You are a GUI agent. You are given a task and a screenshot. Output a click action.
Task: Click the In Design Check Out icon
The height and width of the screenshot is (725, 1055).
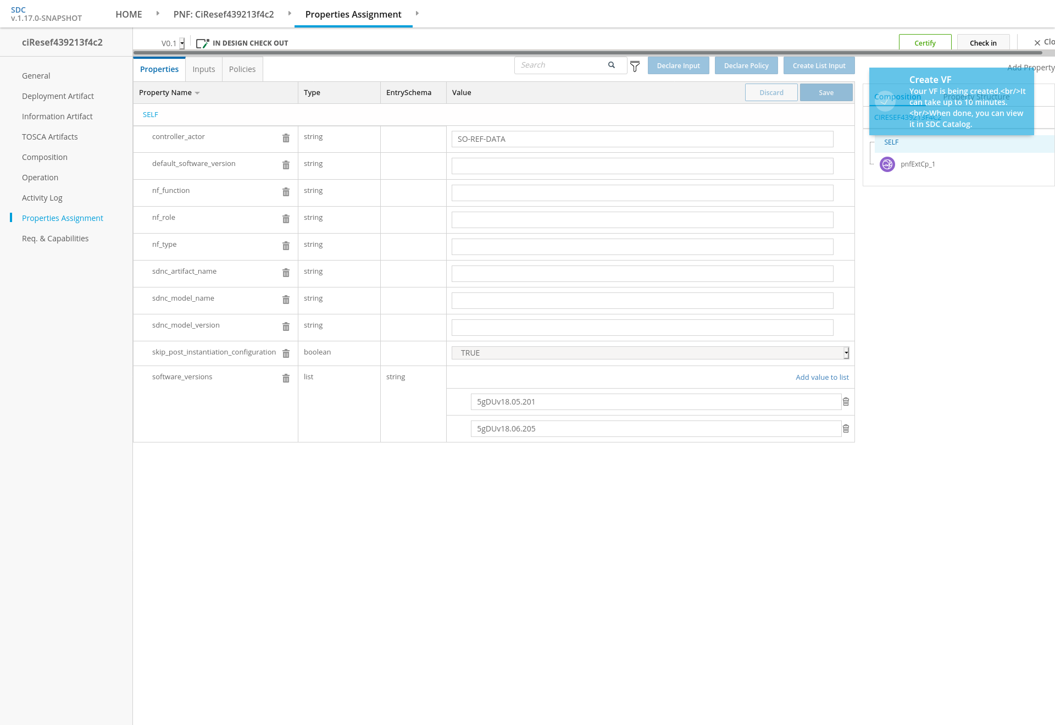(x=203, y=43)
